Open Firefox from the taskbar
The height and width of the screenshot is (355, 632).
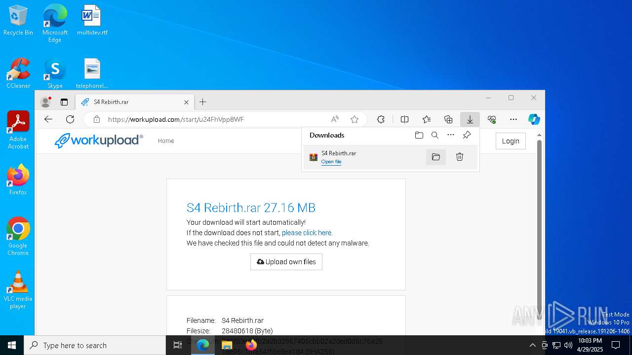251,345
